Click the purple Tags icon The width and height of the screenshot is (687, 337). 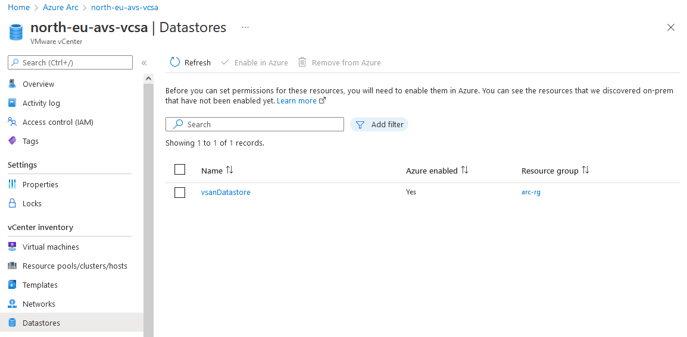click(x=13, y=141)
